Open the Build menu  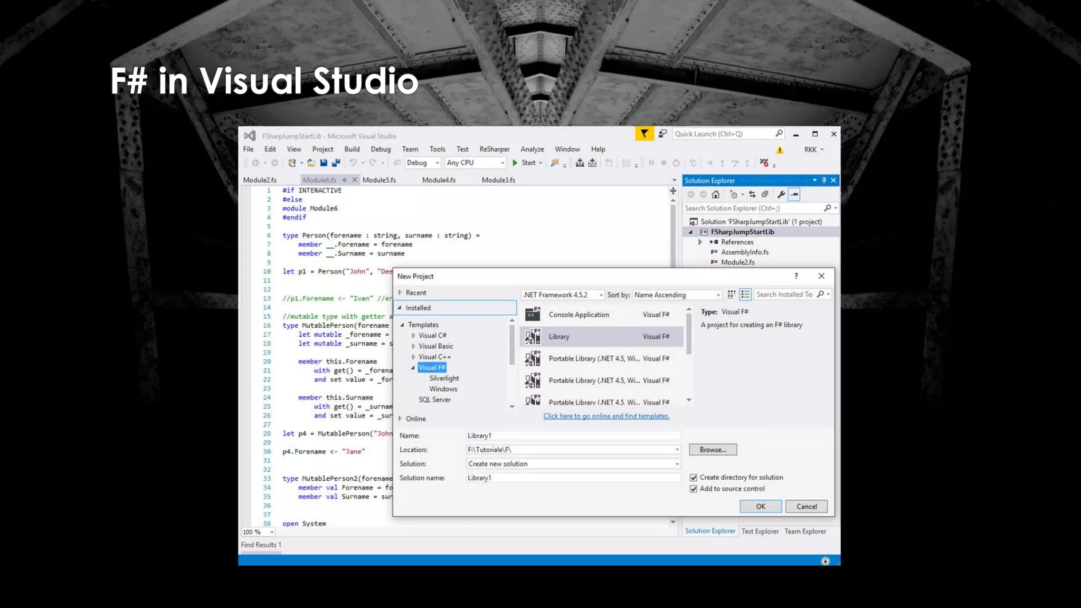pyautogui.click(x=352, y=149)
